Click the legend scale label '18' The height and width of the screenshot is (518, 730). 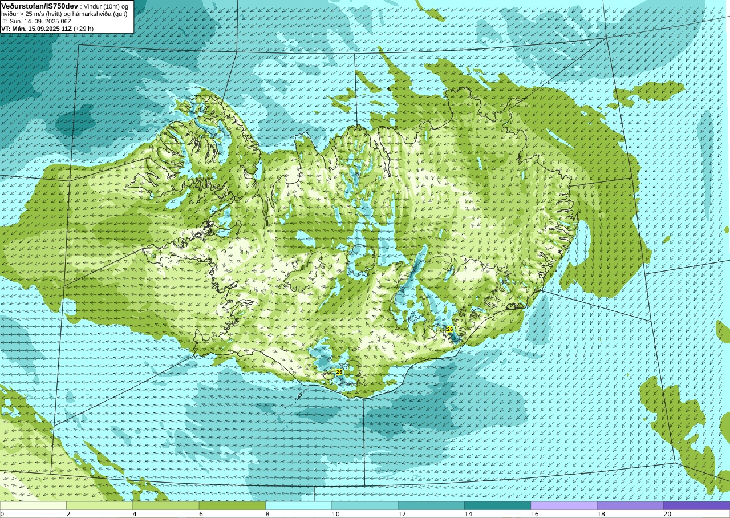601,514
